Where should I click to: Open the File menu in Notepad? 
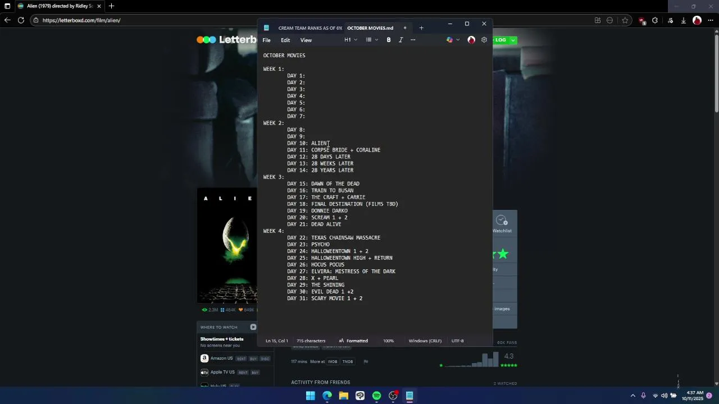(266, 40)
